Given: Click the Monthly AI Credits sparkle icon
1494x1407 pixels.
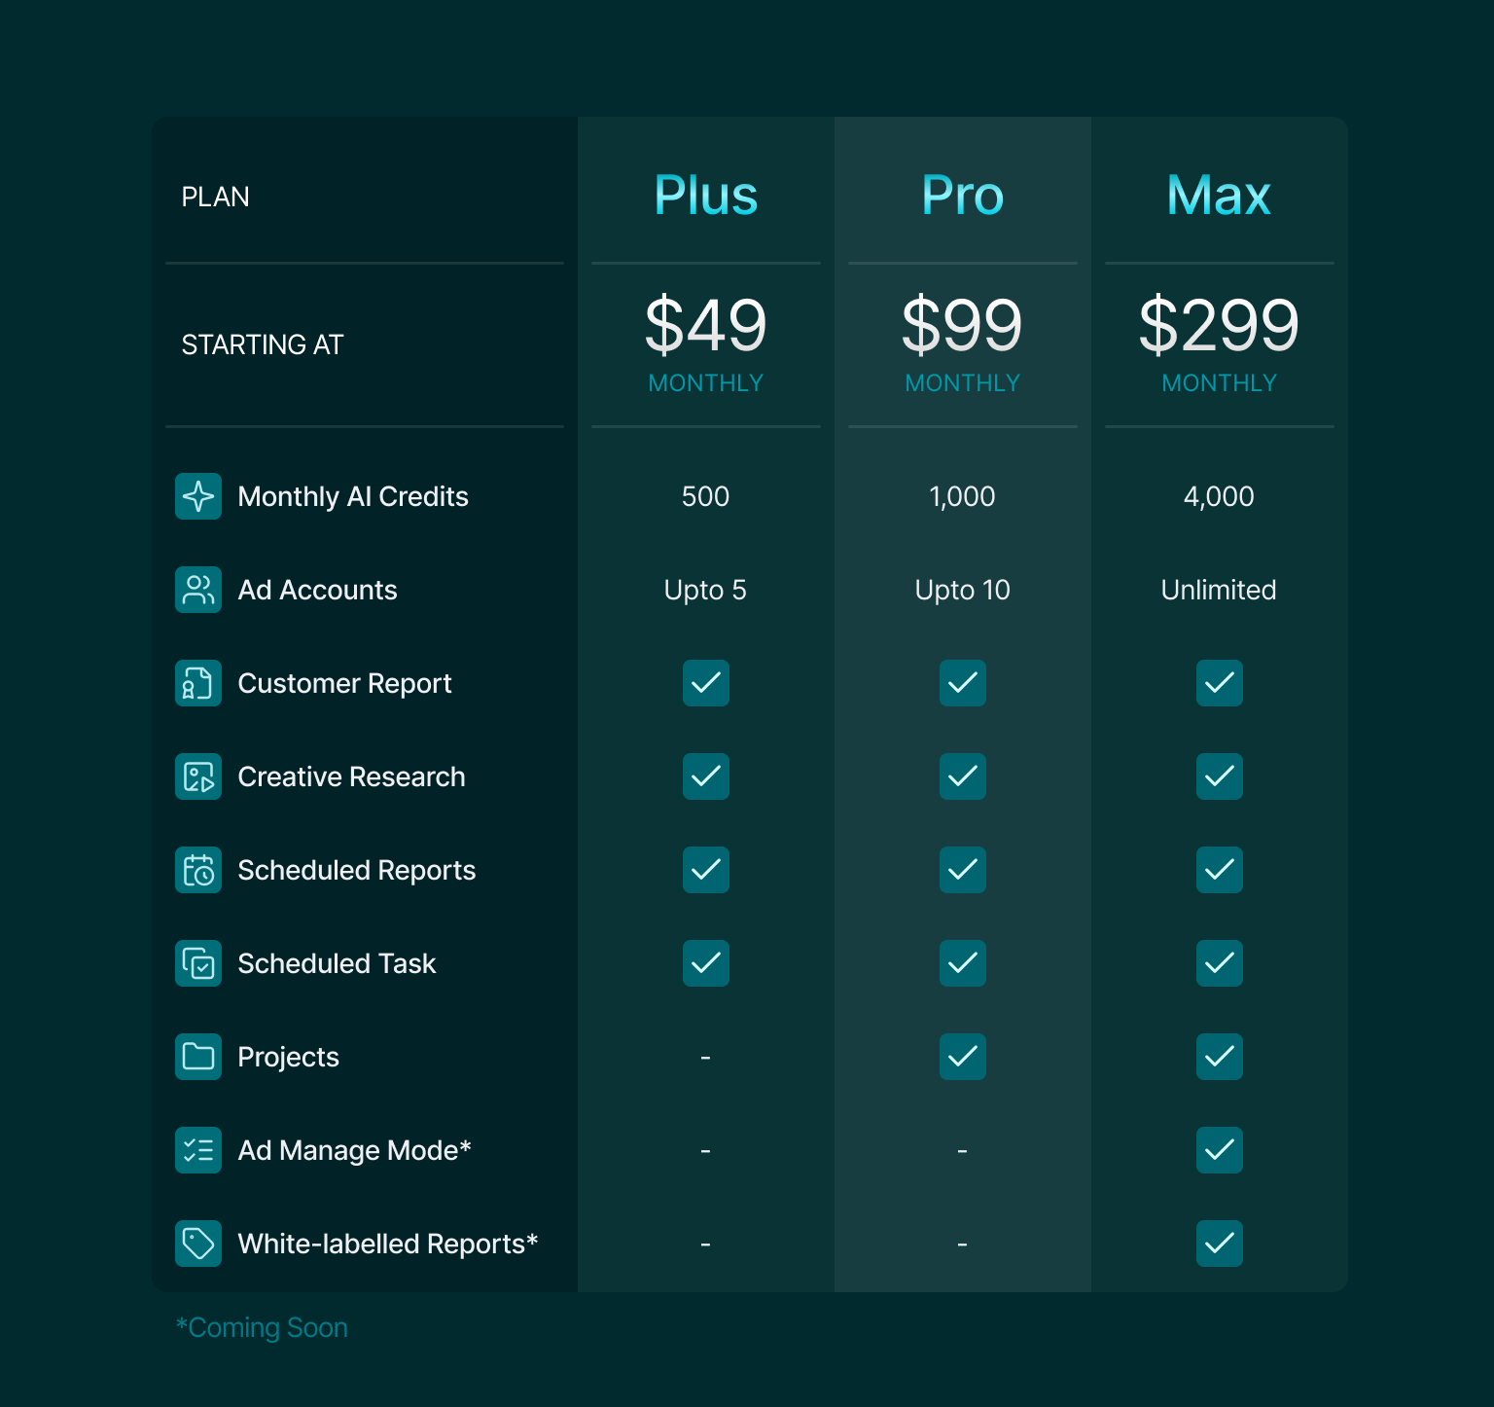Looking at the screenshot, I should coord(198,496).
